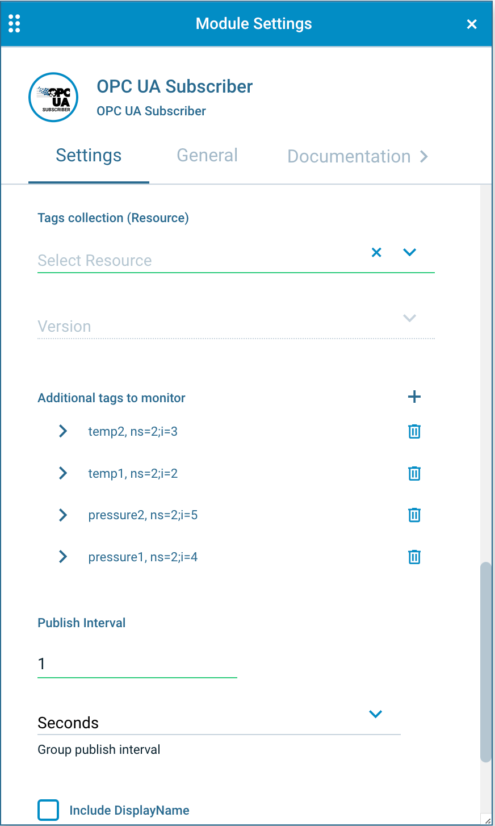Delete the temp2 tag
The image size is (495, 826).
pyautogui.click(x=414, y=431)
